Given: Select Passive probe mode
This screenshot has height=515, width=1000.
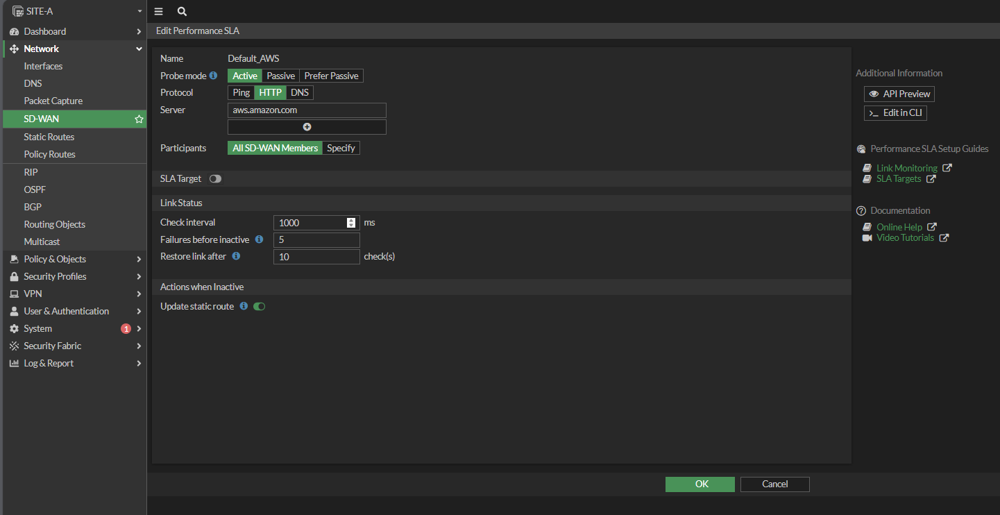Looking at the screenshot, I should (x=280, y=76).
